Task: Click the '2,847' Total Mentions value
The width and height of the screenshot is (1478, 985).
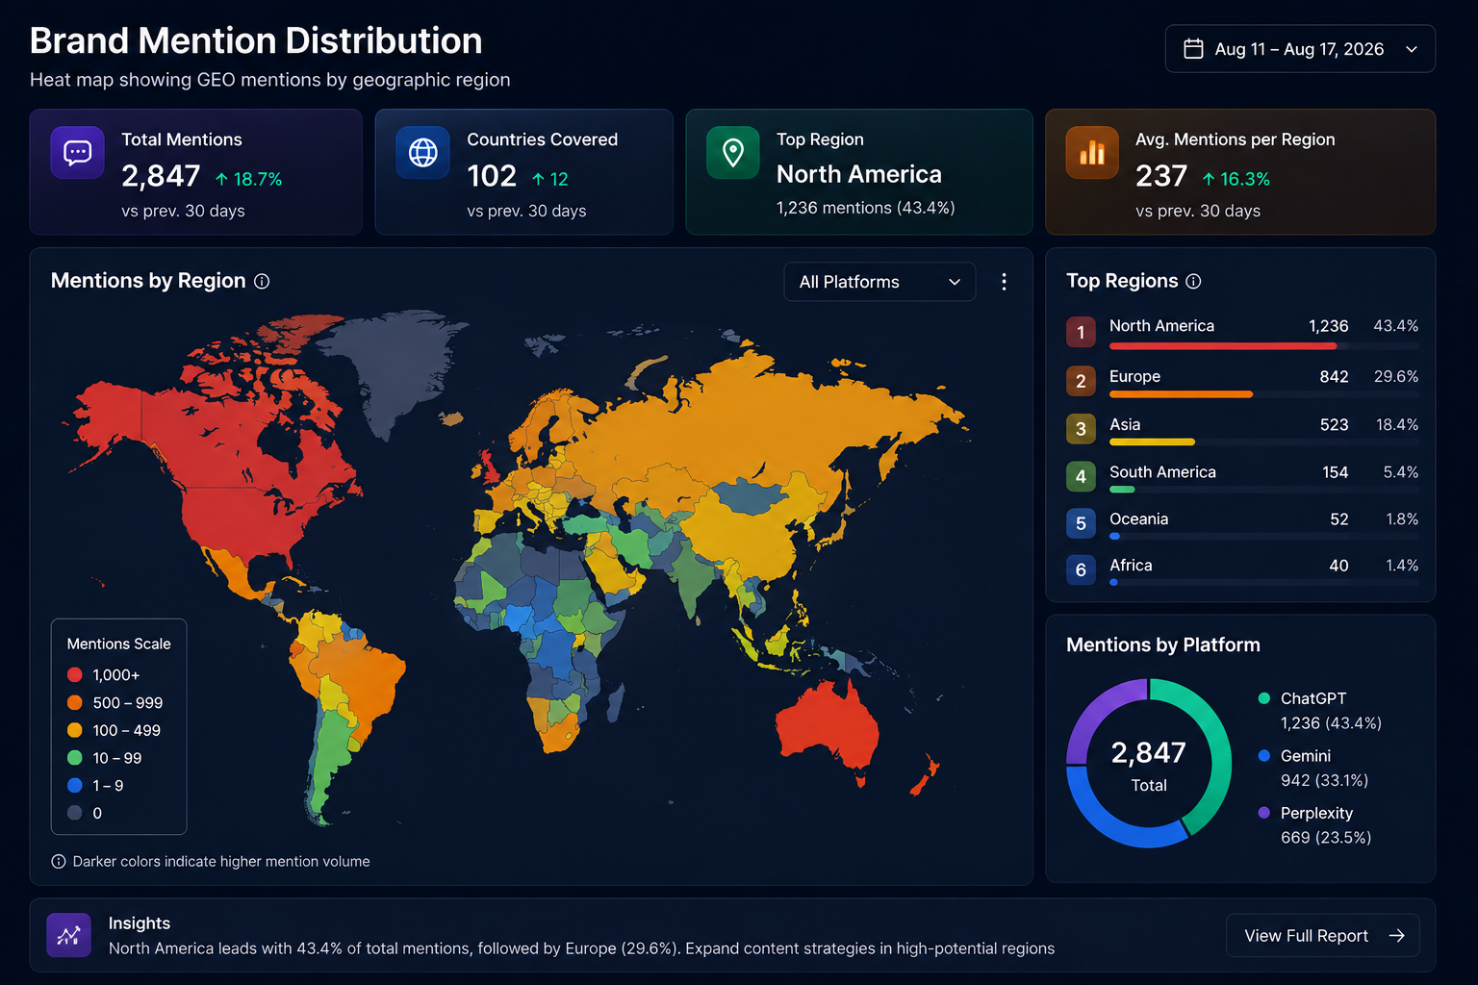Action: click(161, 177)
